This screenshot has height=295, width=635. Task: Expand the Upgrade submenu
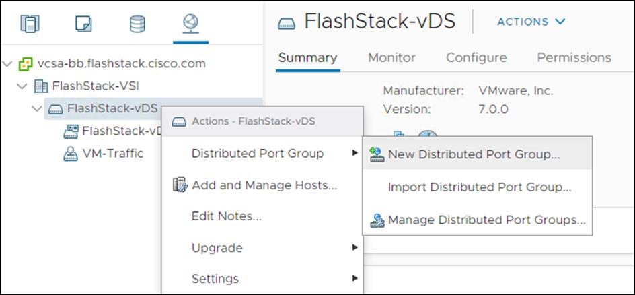263,248
